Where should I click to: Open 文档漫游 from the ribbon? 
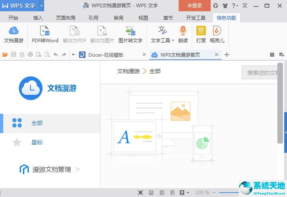point(14,35)
